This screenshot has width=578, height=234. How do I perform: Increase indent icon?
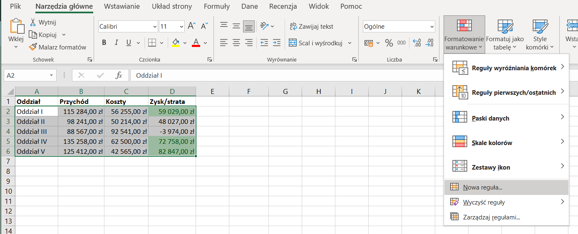(277, 42)
